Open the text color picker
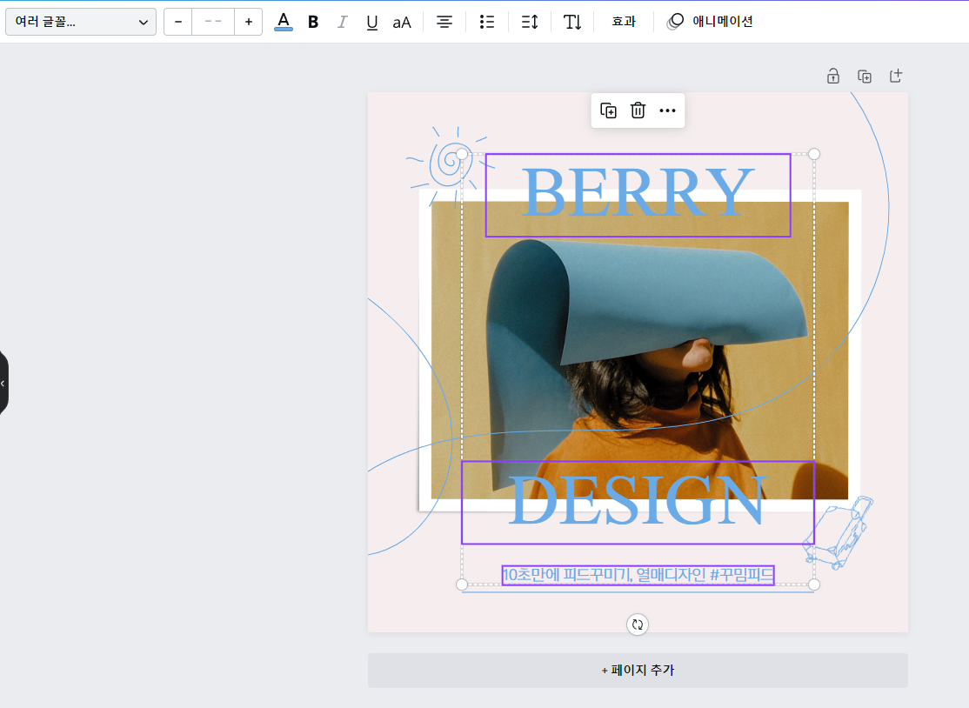This screenshot has width=969, height=708. (284, 22)
